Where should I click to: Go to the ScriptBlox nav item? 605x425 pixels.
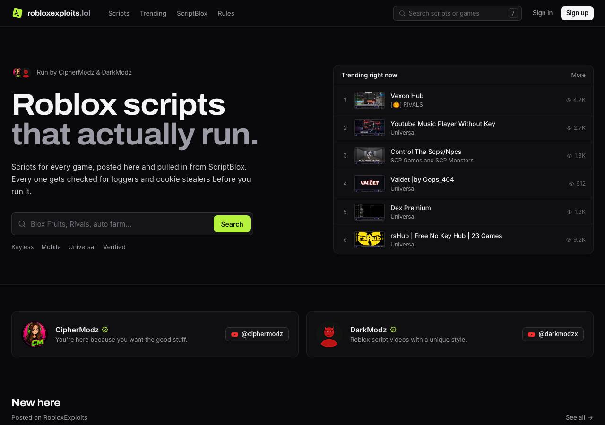[x=192, y=13]
